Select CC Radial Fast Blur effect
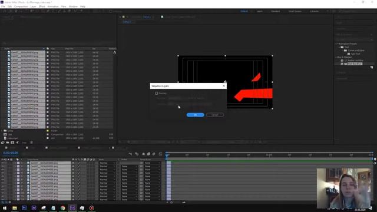 (353, 61)
